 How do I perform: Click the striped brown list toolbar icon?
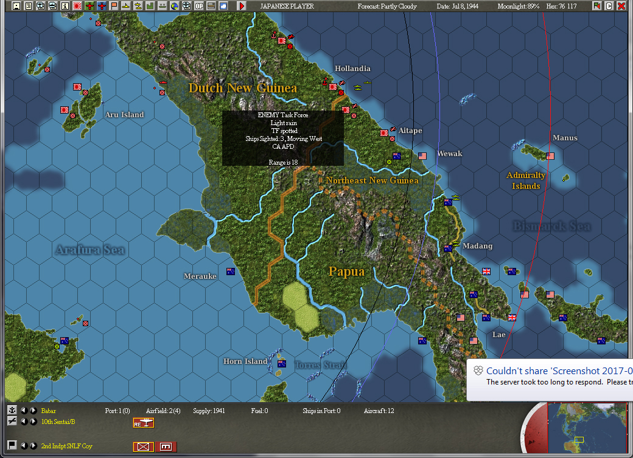[x=211, y=5]
